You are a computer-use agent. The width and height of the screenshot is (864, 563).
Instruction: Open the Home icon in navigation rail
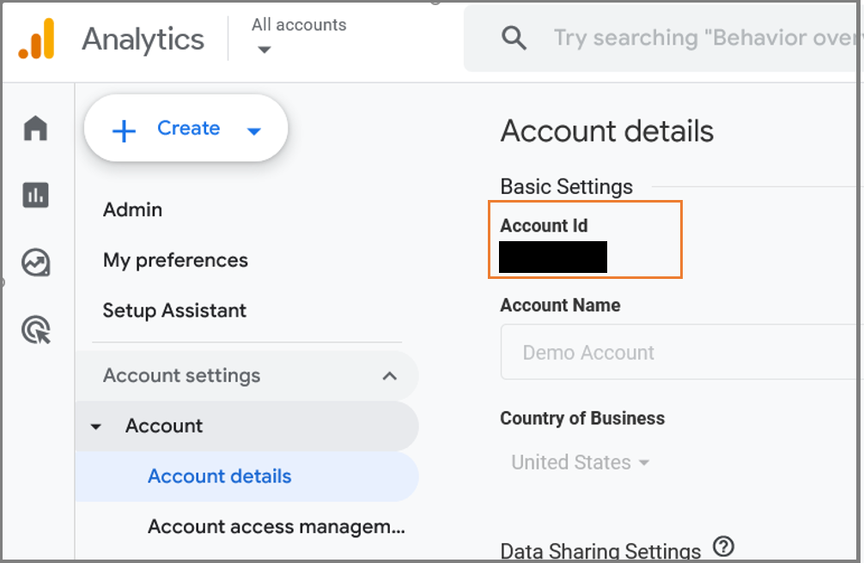point(35,127)
